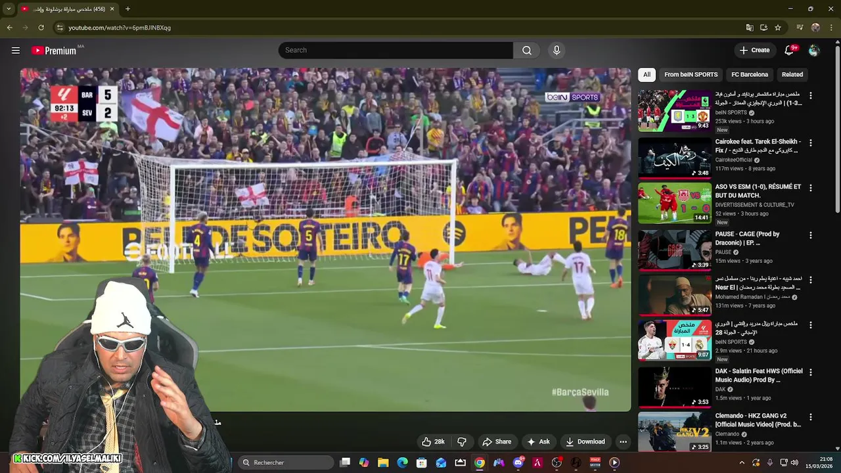Open Real Madrid 1-4 summary thumbnail
Viewport: 841px width, 473px height.
[x=675, y=340]
